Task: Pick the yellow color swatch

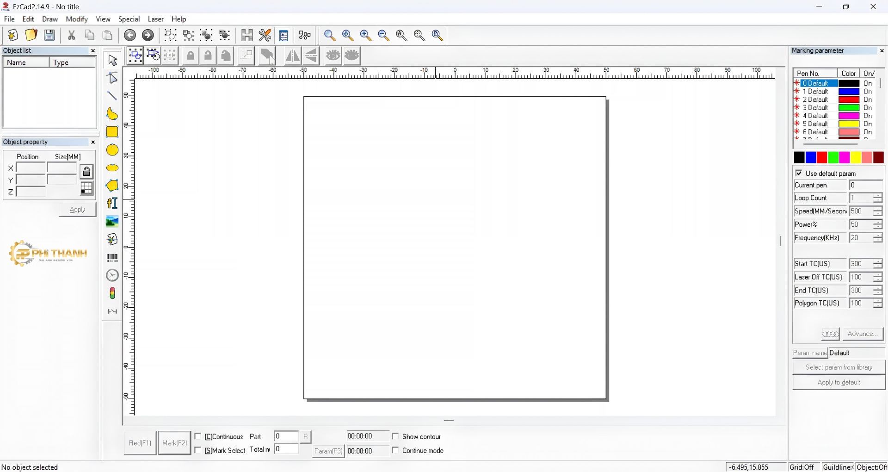Action: [x=857, y=158]
